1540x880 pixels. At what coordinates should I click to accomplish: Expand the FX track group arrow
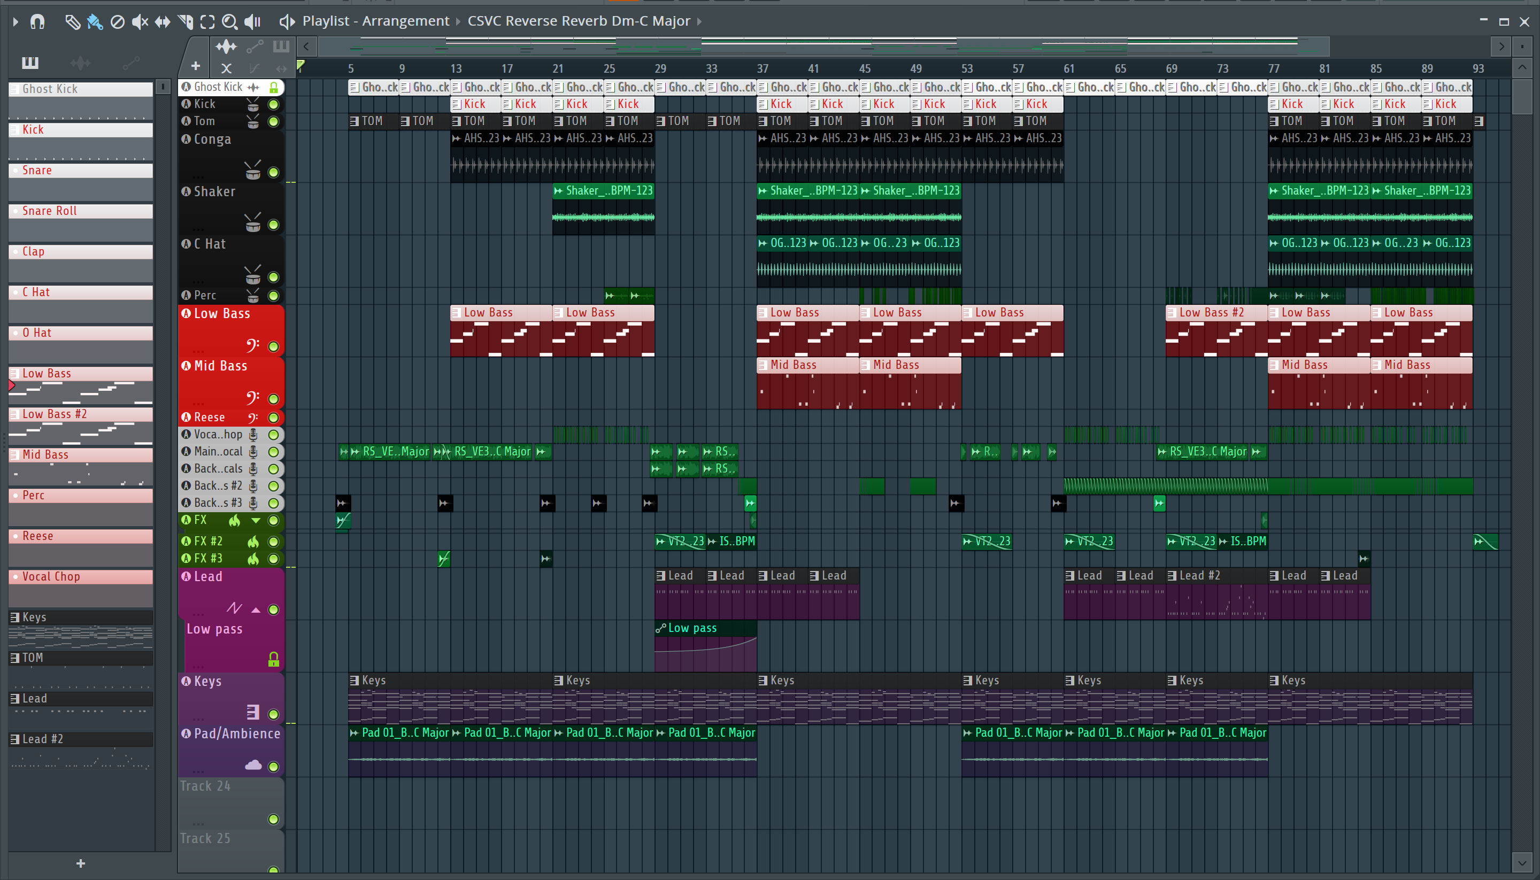[256, 520]
